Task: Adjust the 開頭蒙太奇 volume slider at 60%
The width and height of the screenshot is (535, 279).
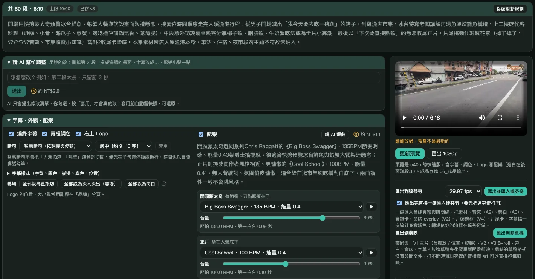Action: pyautogui.click(x=292, y=218)
